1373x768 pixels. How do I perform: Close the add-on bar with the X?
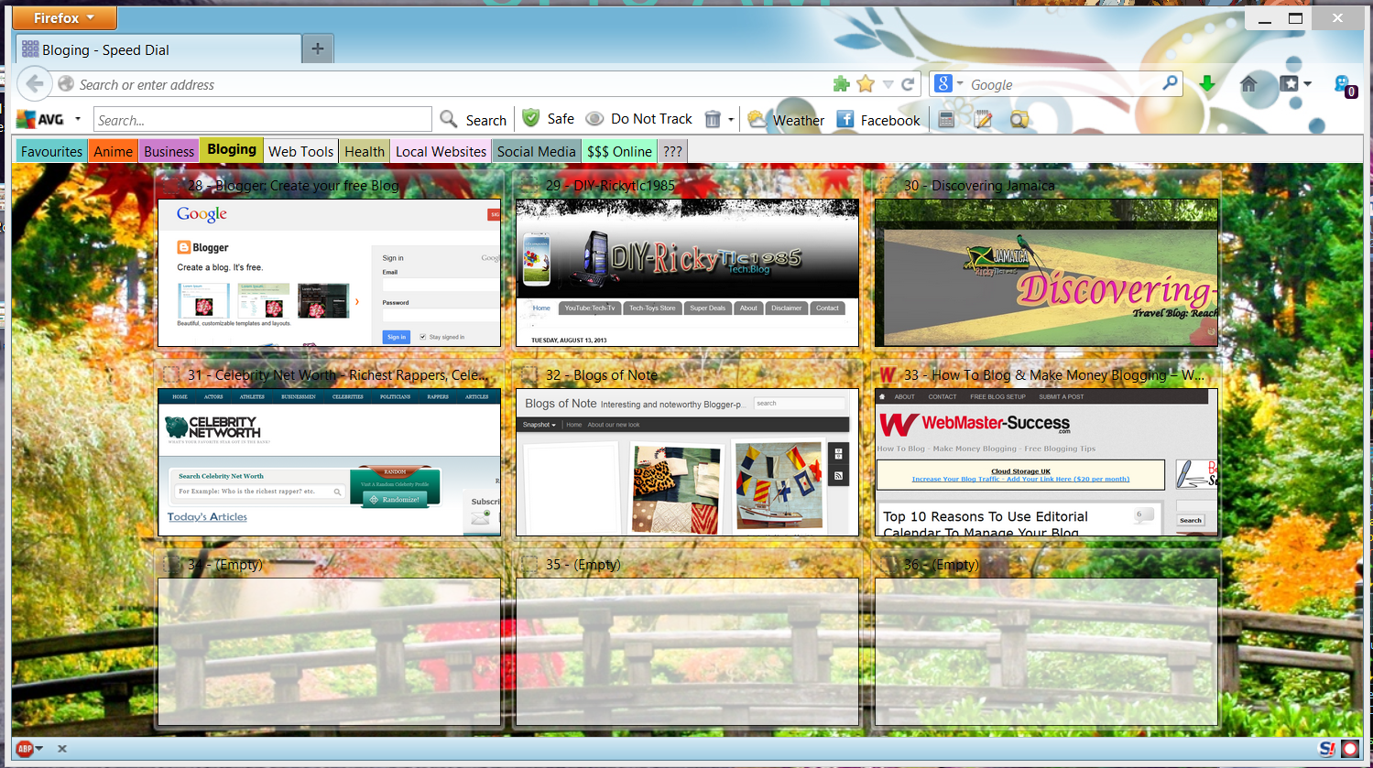62,749
